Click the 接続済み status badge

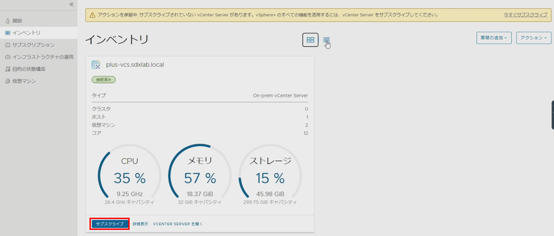click(x=103, y=80)
